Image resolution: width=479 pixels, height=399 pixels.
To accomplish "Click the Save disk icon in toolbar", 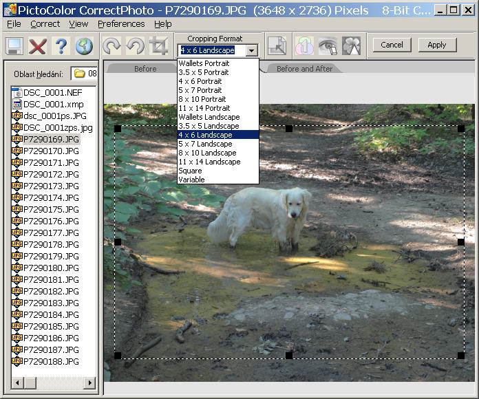I will coord(14,46).
